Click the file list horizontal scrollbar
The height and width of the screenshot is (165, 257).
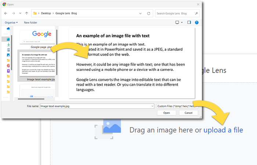click(x=31, y=99)
